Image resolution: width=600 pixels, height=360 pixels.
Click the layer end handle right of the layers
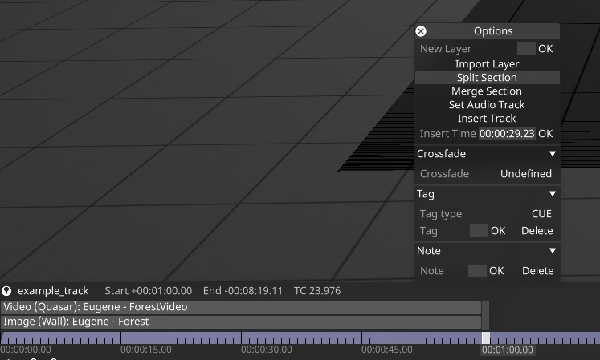point(486,315)
